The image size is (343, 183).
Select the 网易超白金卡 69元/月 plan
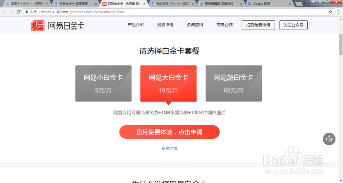click(234, 83)
